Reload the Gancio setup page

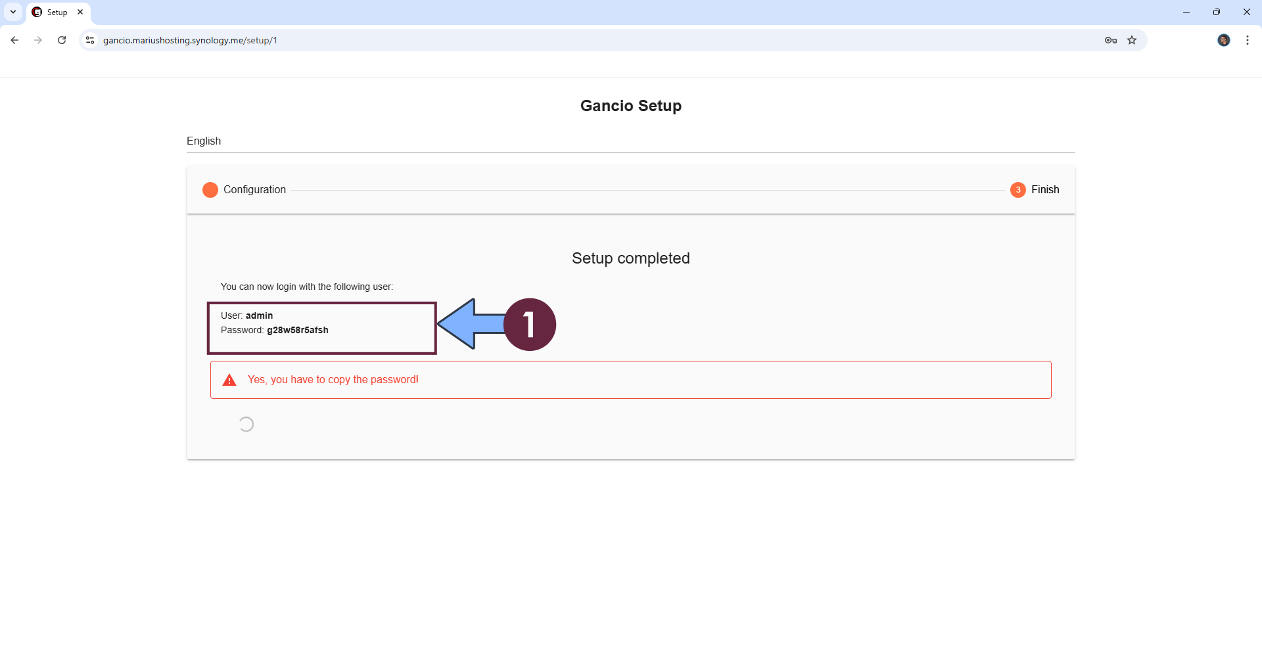click(x=62, y=40)
